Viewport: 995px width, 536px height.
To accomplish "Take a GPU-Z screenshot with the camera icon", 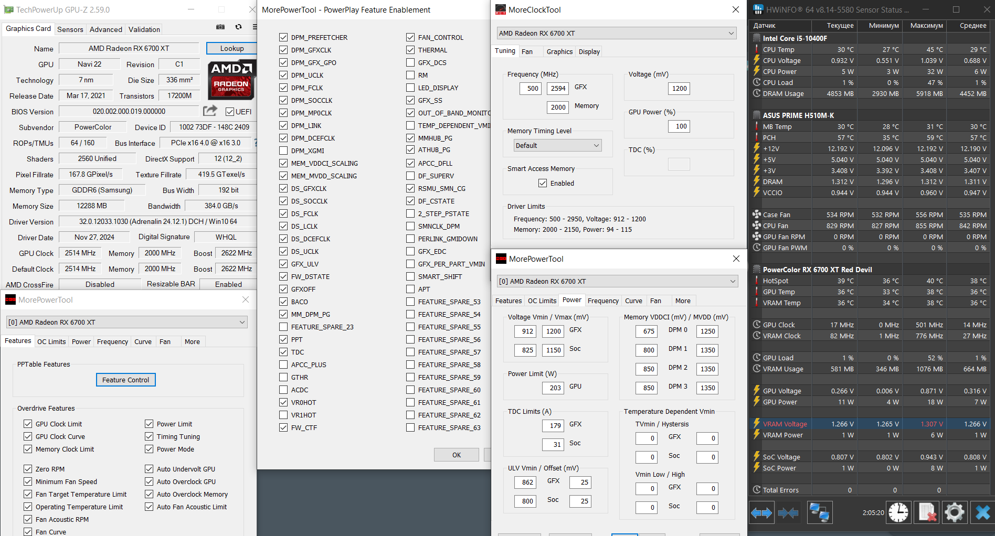I will [220, 27].
